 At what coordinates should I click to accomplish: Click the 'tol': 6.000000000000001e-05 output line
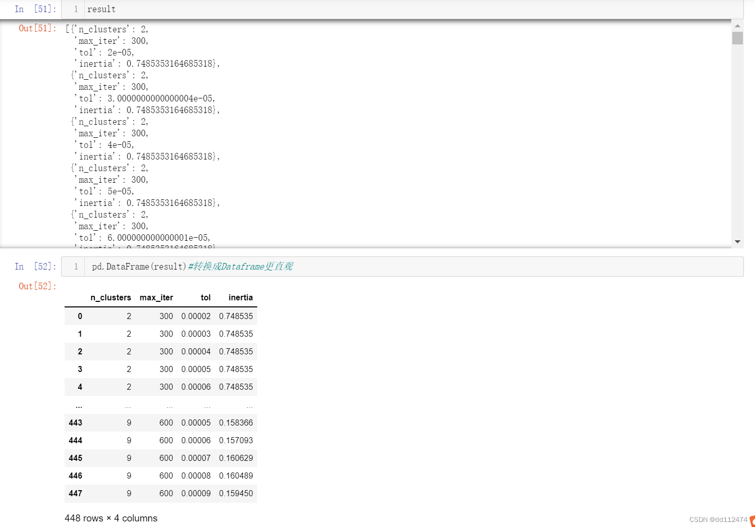coord(142,238)
